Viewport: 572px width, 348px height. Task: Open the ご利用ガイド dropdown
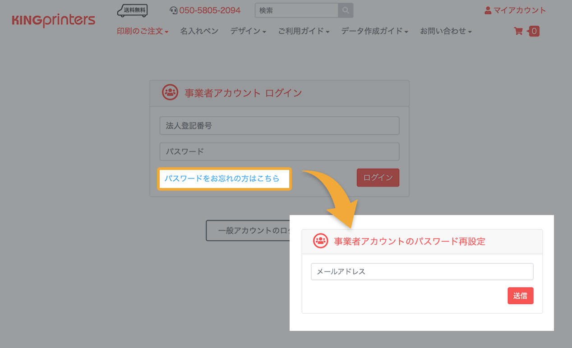tap(303, 31)
